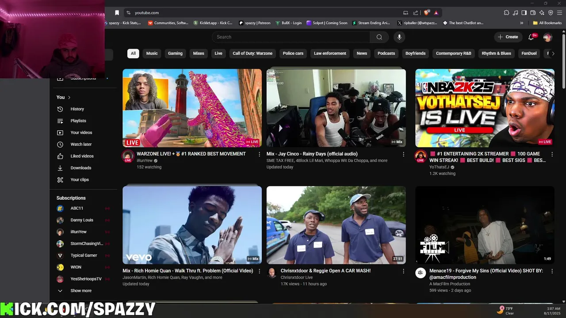Select the Law enforcement filter chip
The height and width of the screenshot is (318, 566).
[330, 53]
